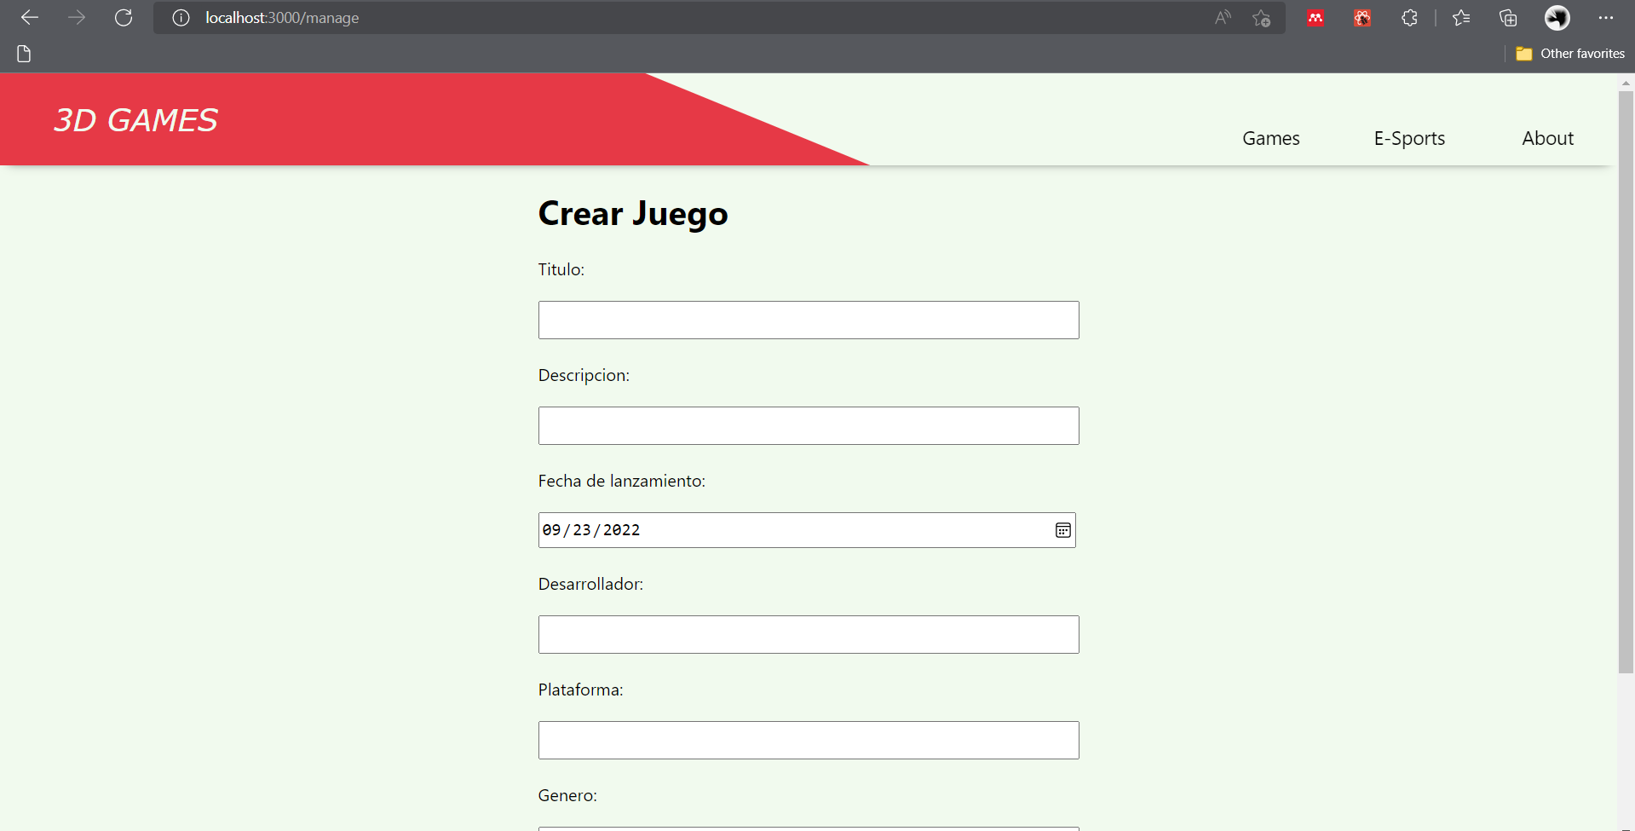This screenshot has height=831, width=1635.
Task: Open the Genero dropdown
Action: 808,827
